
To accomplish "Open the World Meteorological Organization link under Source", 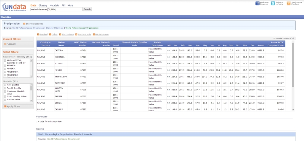I will [64, 139].
